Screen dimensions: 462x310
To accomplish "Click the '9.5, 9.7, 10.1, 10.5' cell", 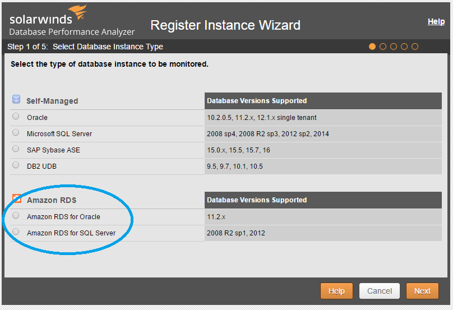I will tap(323, 166).
